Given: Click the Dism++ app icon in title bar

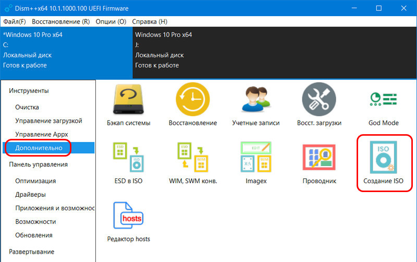Looking at the screenshot, I should pyautogui.click(x=8, y=8).
